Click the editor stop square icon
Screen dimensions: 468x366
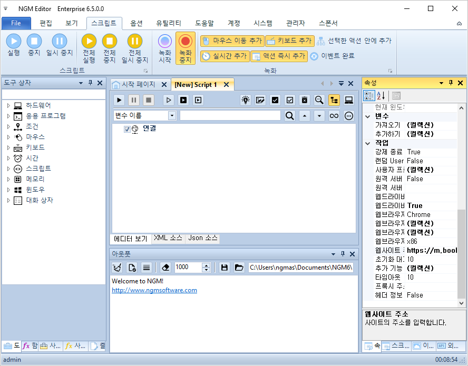click(148, 100)
